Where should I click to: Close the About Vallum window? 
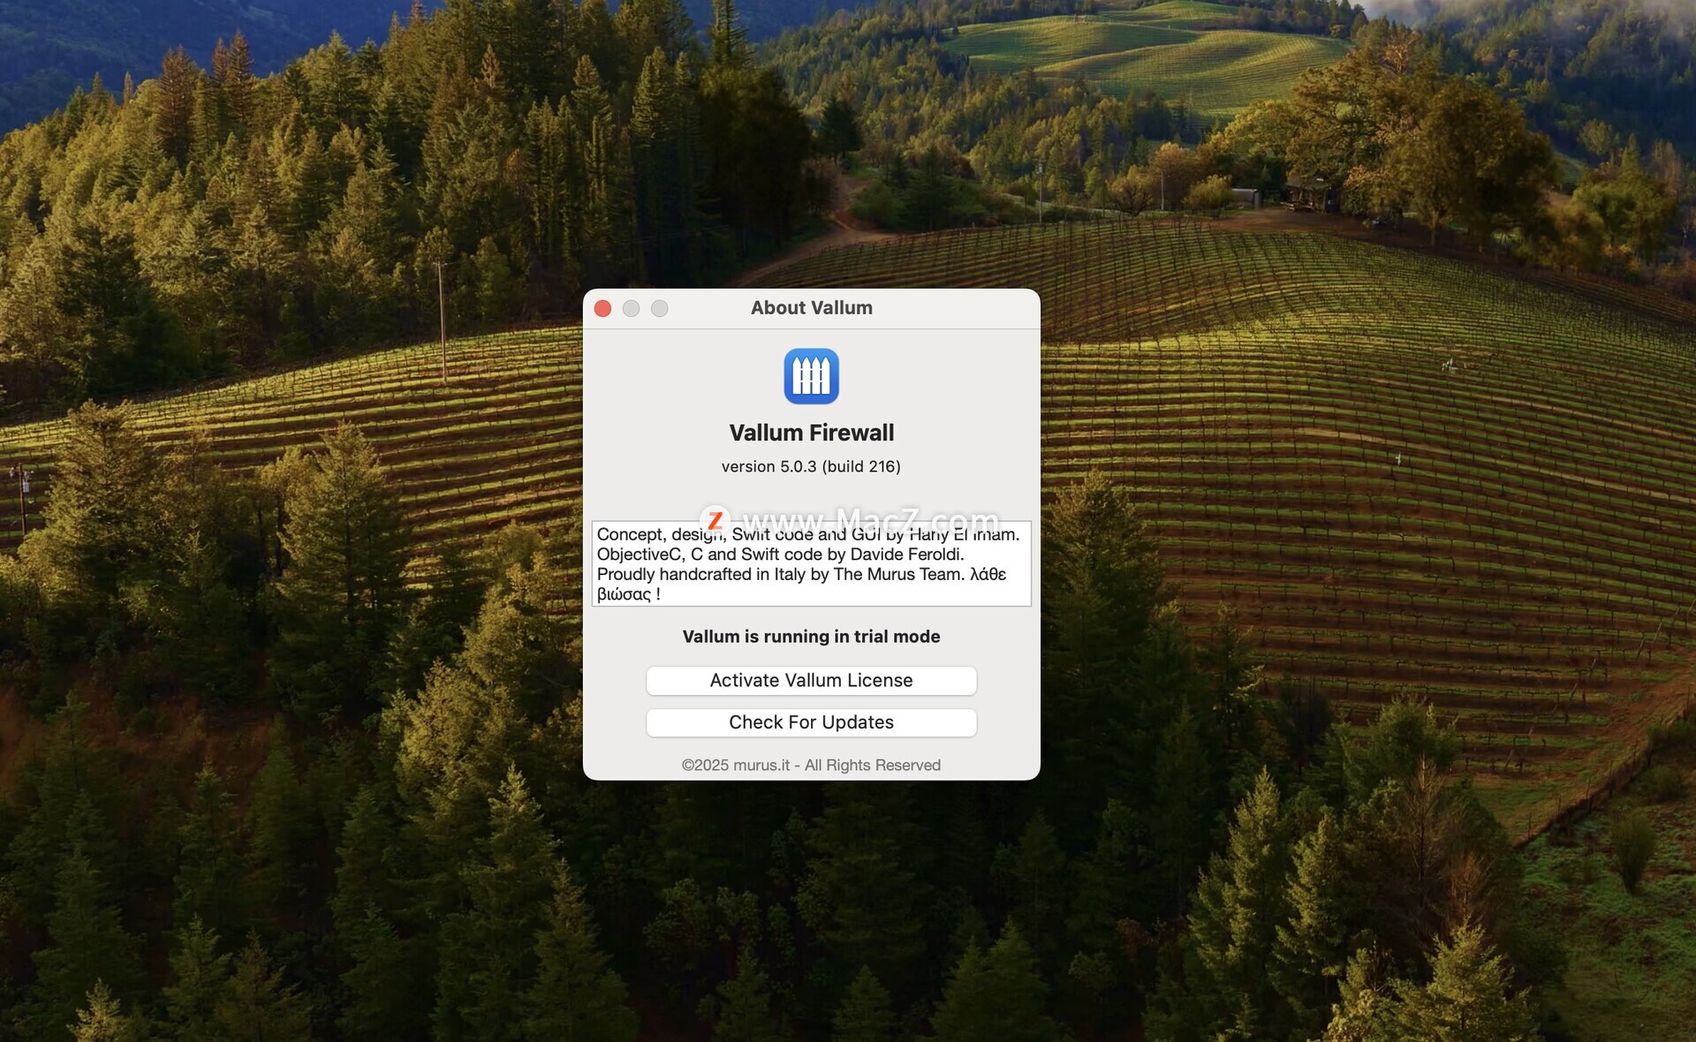coord(602,308)
